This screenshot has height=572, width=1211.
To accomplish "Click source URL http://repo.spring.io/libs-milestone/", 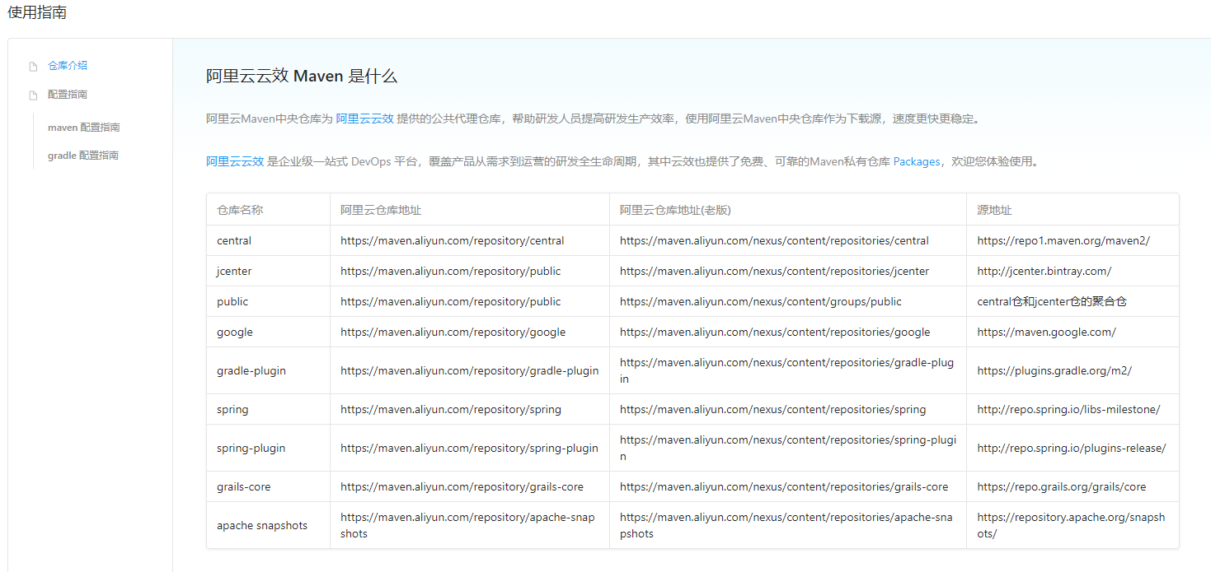I will coord(1068,410).
